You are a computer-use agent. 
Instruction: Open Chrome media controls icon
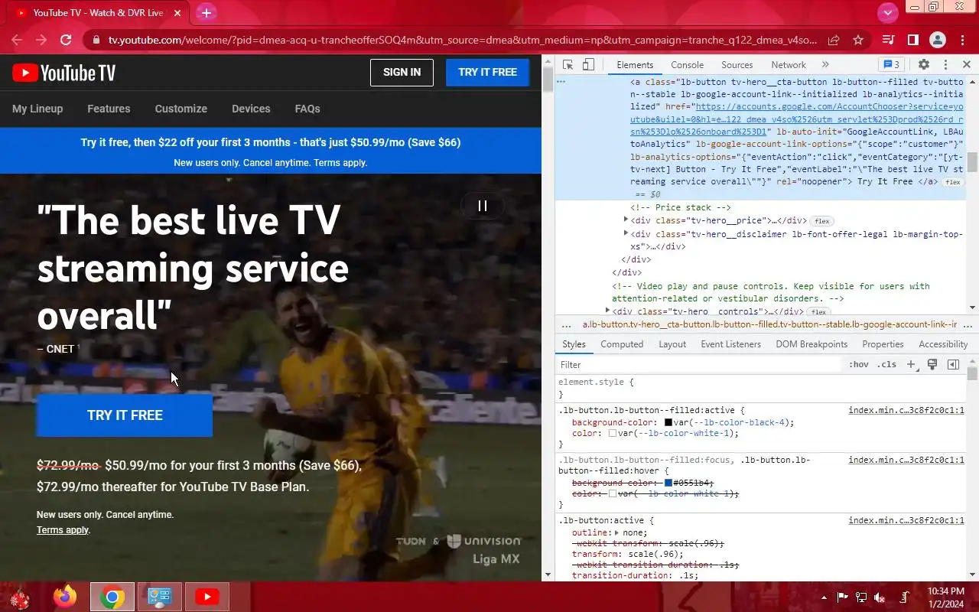point(888,40)
